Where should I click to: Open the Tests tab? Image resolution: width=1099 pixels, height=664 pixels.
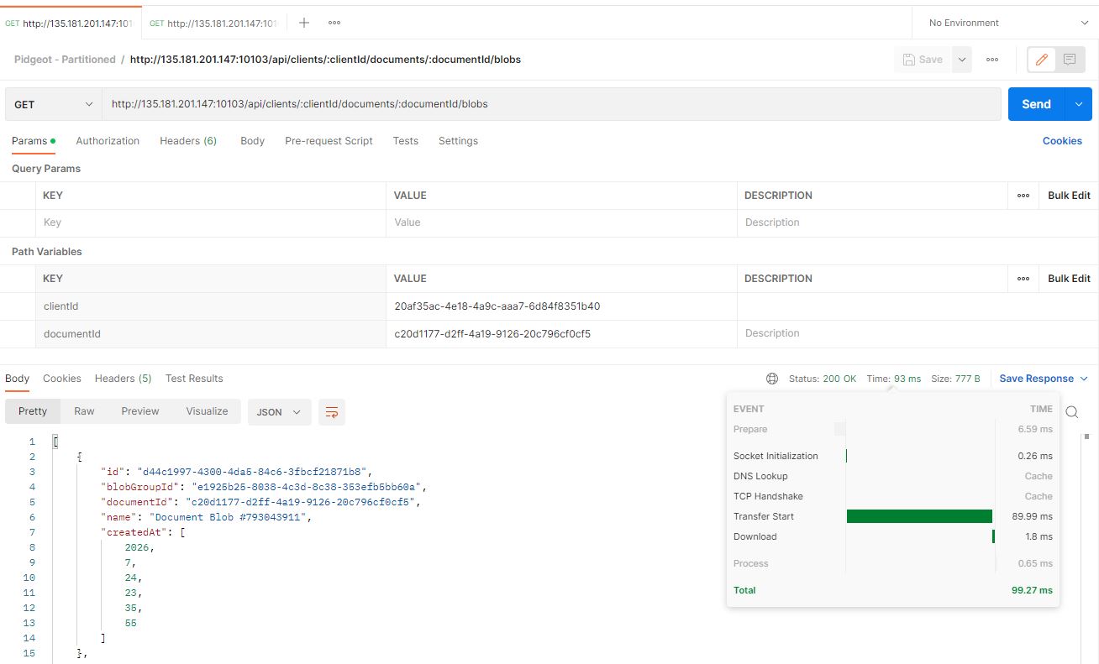pyautogui.click(x=406, y=141)
